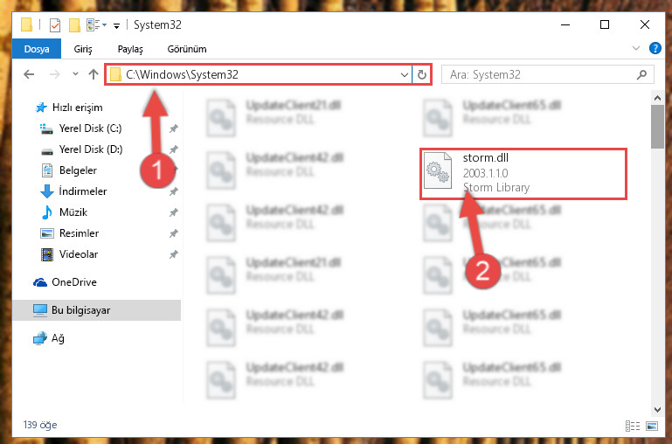The width and height of the screenshot is (672, 444).
Task: Click the search magnifier icon
Action: pos(641,74)
